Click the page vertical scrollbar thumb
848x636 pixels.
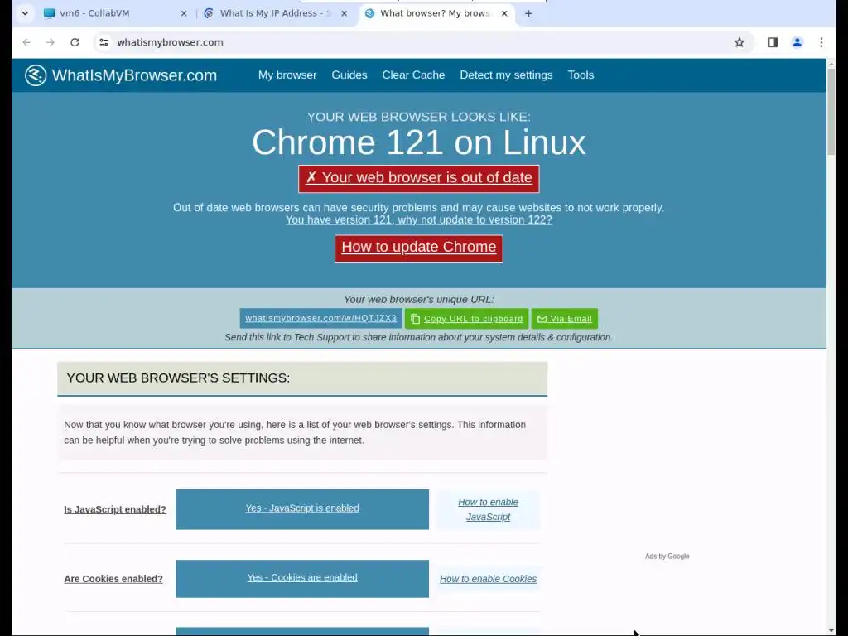[831, 111]
